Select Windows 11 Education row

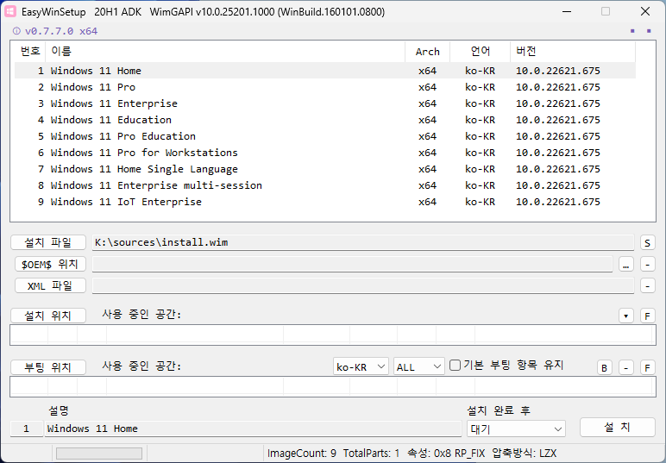pyautogui.click(x=325, y=120)
